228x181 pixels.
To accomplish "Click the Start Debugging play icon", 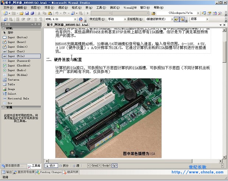I will (88, 13).
